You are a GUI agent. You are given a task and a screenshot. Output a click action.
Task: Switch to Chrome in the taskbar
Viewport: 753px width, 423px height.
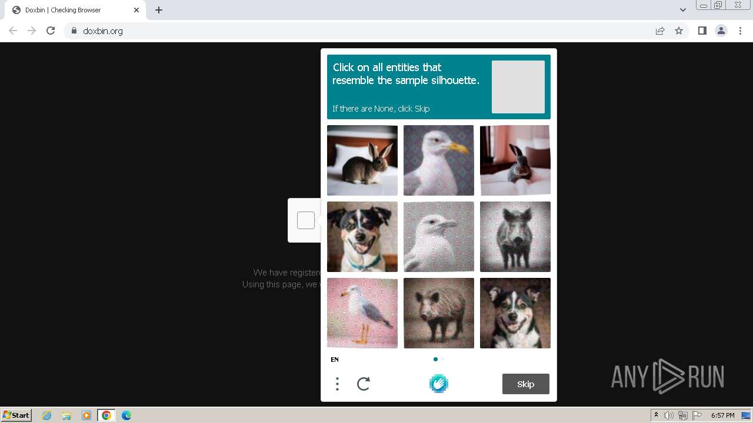[x=106, y=415]
